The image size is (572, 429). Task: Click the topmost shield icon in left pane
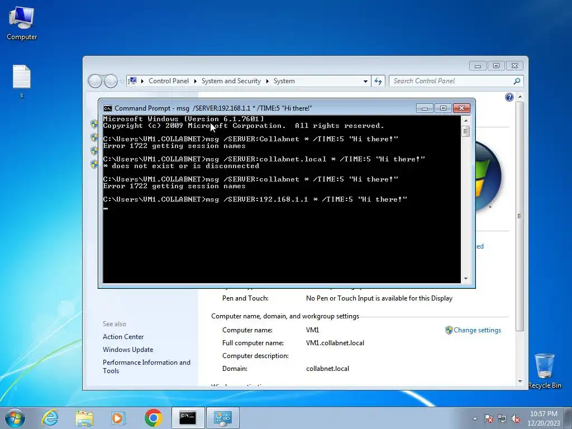(x=94, y=124)
